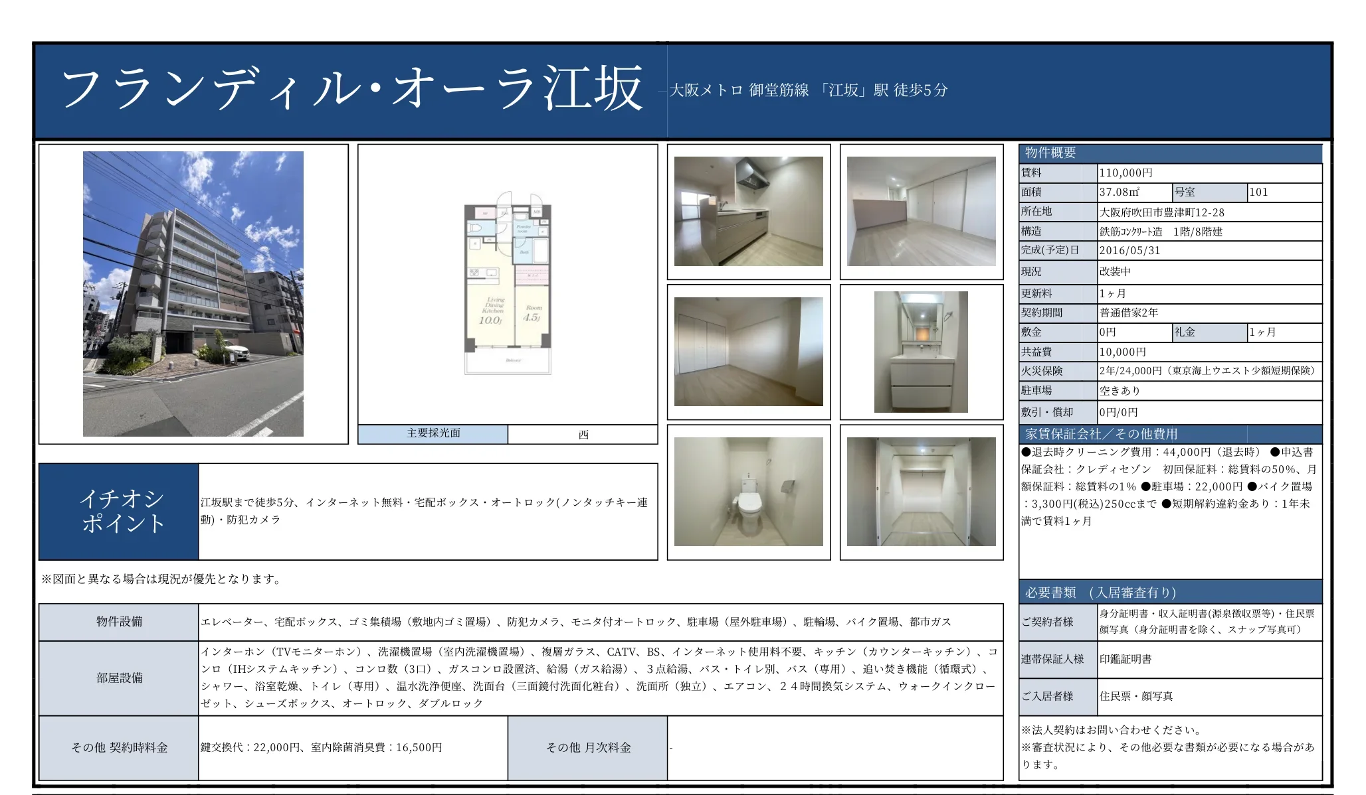1366x795 pixels.
Task: Click the building exterior photo
Action: [x=193, y=293]
